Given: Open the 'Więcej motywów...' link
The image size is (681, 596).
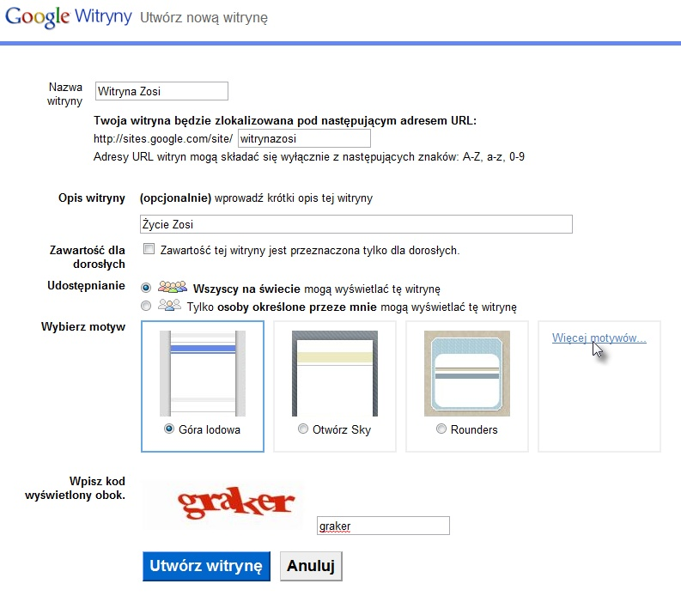Looking at the screenshot, I should [599, 338].
